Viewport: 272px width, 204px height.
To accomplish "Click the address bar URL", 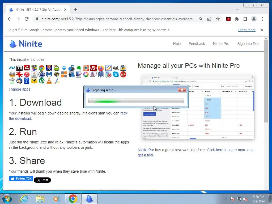I will pos(118,19).
